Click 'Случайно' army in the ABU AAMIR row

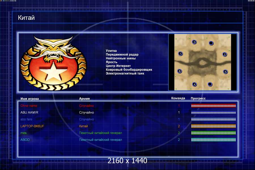[86, 112]
